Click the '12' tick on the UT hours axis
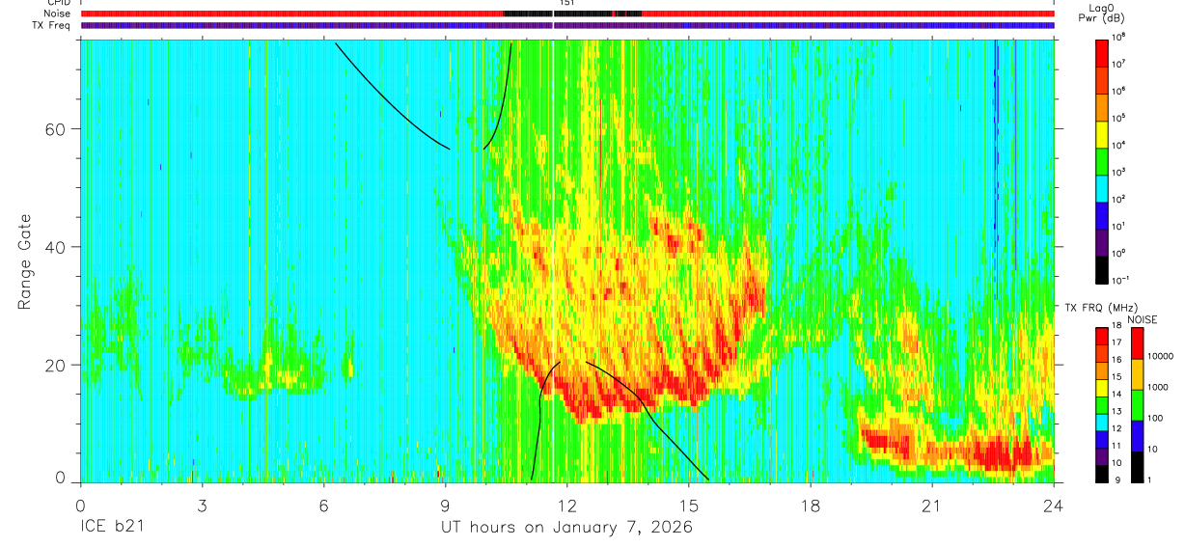Screen dimensions: 1185x547 pos(567,506)
